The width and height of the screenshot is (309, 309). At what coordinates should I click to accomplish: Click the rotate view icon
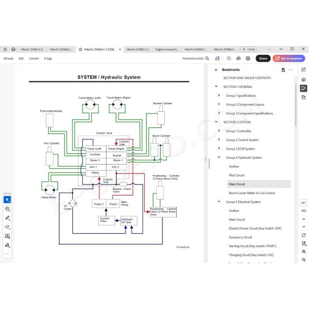click(x=304, y=235)
